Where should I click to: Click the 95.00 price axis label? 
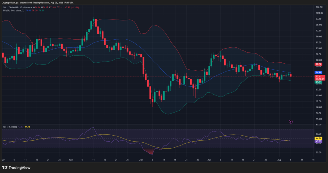[x=319, y=25]
